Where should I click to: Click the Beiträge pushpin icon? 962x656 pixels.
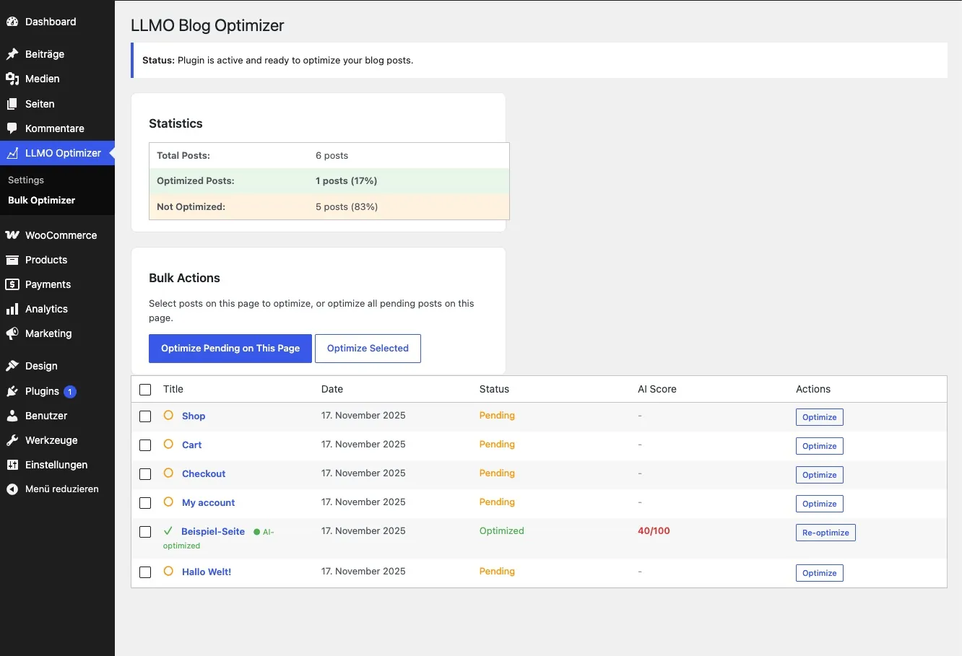[12, 54]
